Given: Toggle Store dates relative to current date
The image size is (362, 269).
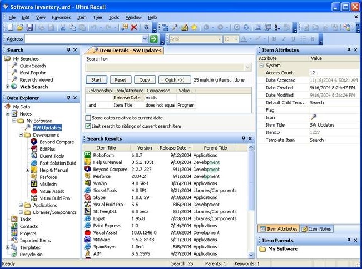Looking at the screenshot, I should tap(88, 118).
